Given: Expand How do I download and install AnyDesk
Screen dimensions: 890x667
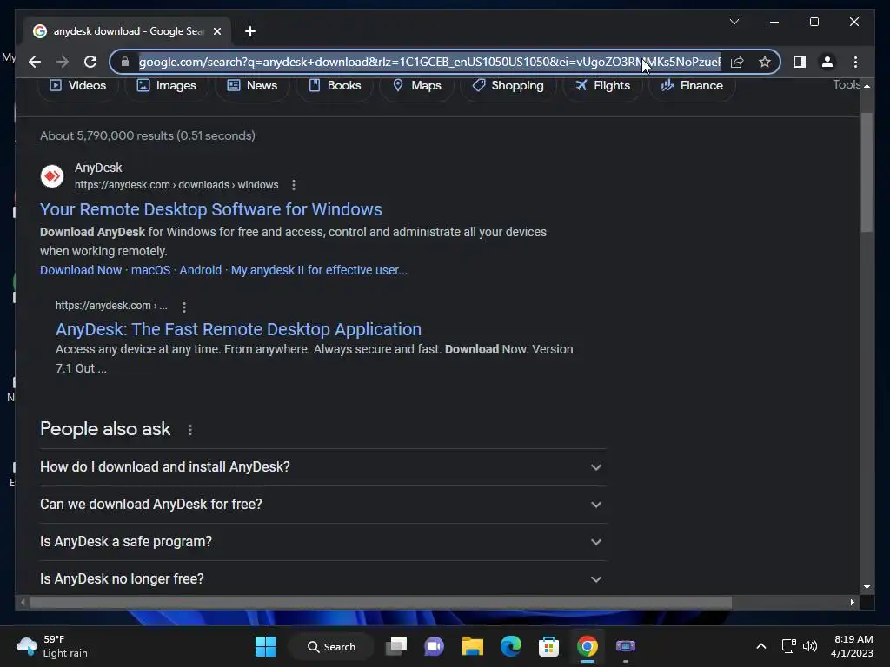Looking at the screenshot, I should click(322, 467).
